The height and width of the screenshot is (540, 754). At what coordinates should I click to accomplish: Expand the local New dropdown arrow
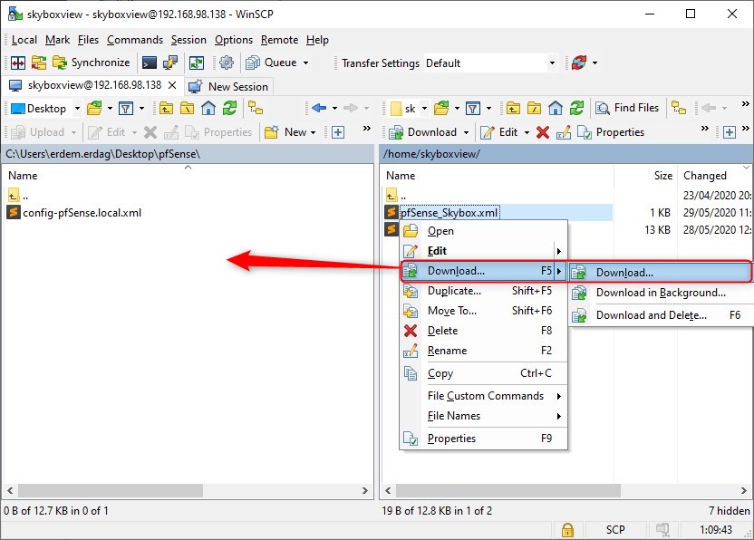tap(313, 132)
